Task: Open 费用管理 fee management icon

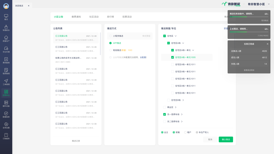Action: [x=6, y=60]
